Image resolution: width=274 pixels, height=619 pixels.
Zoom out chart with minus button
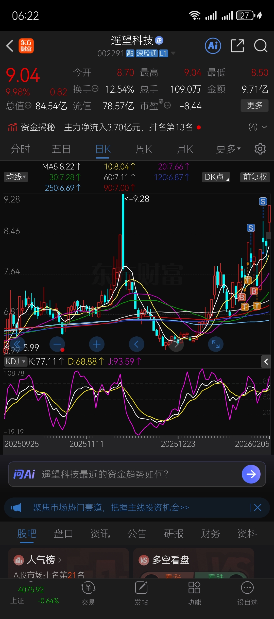57,344
